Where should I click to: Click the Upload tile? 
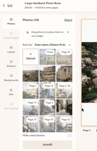tap(31, 57)
